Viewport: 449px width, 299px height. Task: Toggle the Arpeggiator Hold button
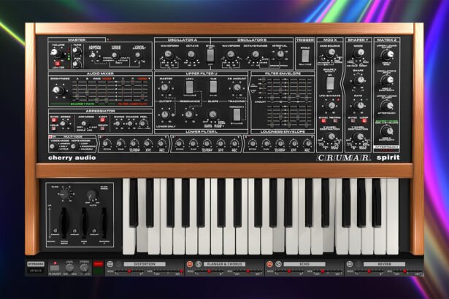pos(53,128)
